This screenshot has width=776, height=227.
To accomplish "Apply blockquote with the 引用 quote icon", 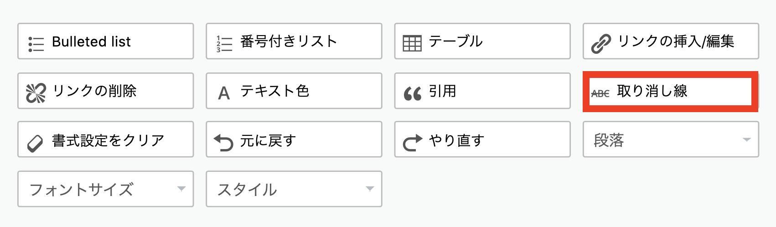I will (413, 94).
